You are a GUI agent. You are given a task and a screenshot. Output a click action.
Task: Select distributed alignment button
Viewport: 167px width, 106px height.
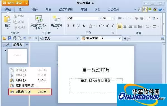pos(140,26)
